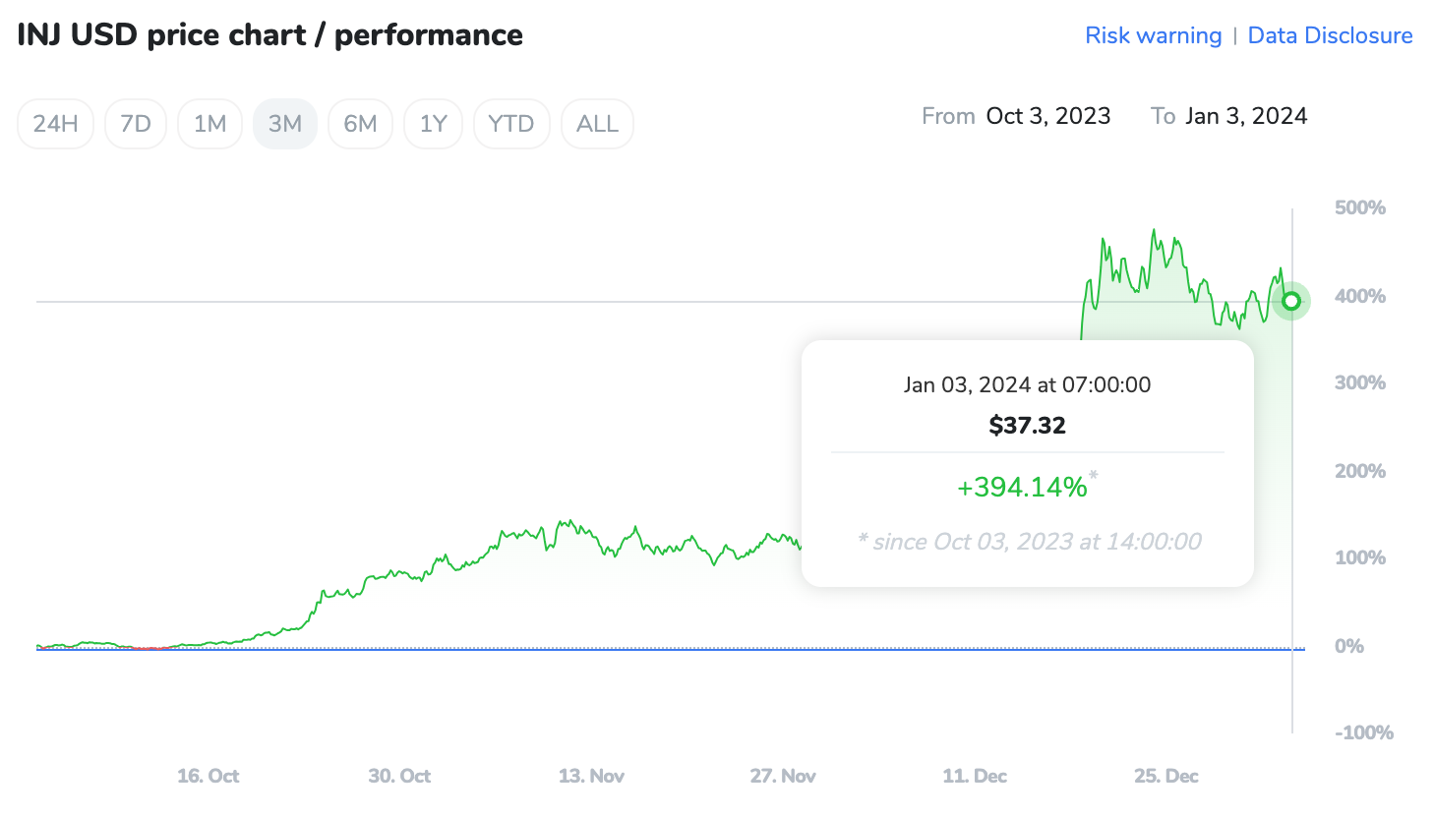Show ALL time price history
Image resolution: width=1434 pixels, height=818 pixels.
click(597, 124)
